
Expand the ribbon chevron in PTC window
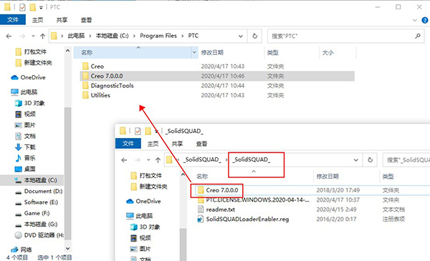[x=415, y=20]
